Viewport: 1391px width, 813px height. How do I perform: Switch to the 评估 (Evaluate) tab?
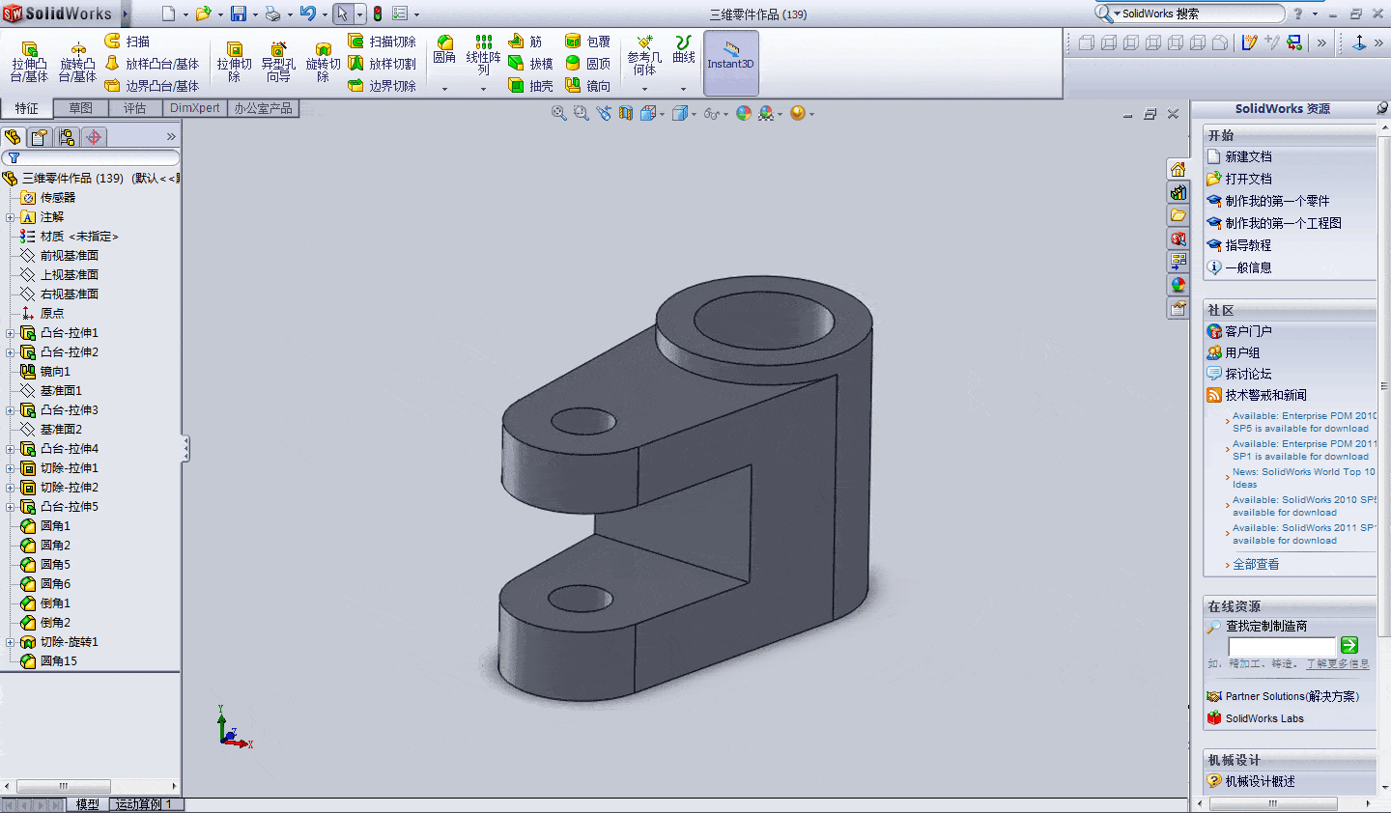134,108
